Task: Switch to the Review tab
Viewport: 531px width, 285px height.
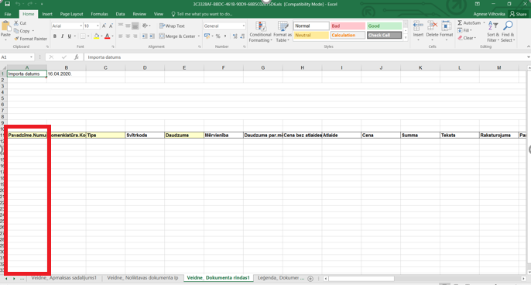Action: click(x=139, y=14)
